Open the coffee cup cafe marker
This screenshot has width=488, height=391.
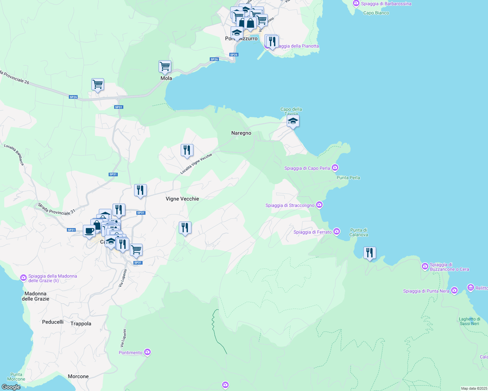(89, 231)
